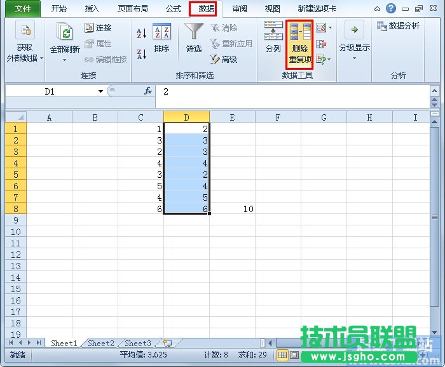Select cell D1 containing 2
This screenshot has width=445, height=367.
click(186, 129)
